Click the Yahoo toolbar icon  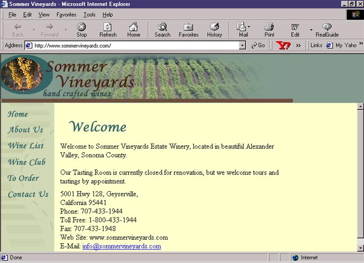283,46
